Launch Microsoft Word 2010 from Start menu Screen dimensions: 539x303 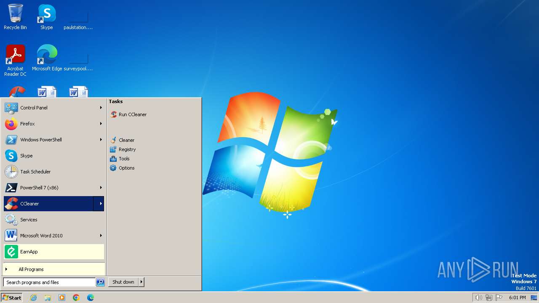point(53,236)
